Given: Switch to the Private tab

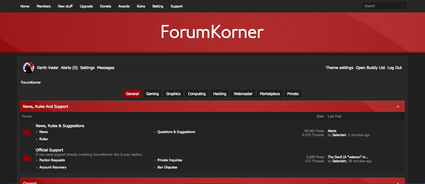Looking at the screenshot, I should point(293,94).
